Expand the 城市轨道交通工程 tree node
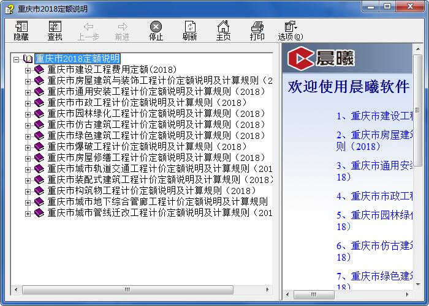Screen dimensions: 429x306 pos(28,170)
